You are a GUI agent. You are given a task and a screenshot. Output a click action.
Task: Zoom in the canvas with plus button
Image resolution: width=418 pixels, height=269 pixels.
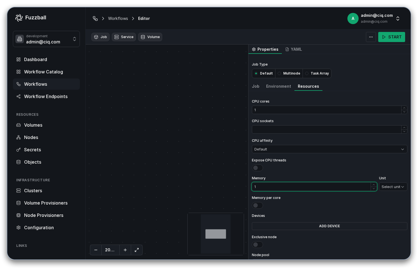pos(125,250)
